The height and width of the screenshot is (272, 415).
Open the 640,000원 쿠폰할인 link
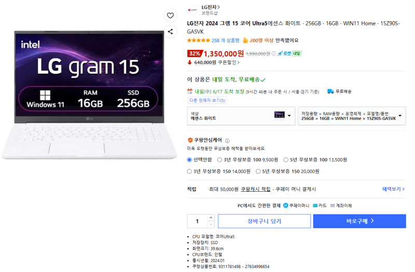[217, 63]
